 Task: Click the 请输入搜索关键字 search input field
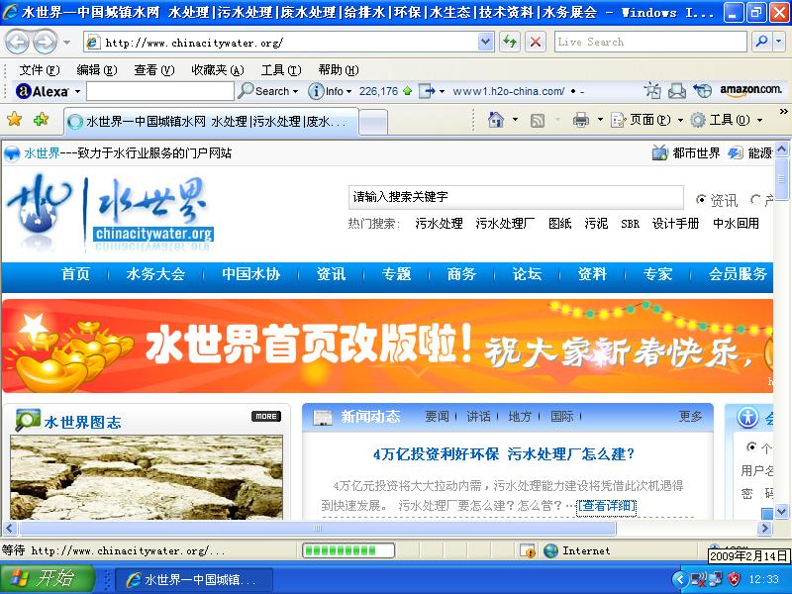(515, 195)
